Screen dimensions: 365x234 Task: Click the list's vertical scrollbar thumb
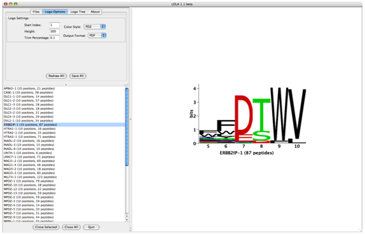pos(127,127)
